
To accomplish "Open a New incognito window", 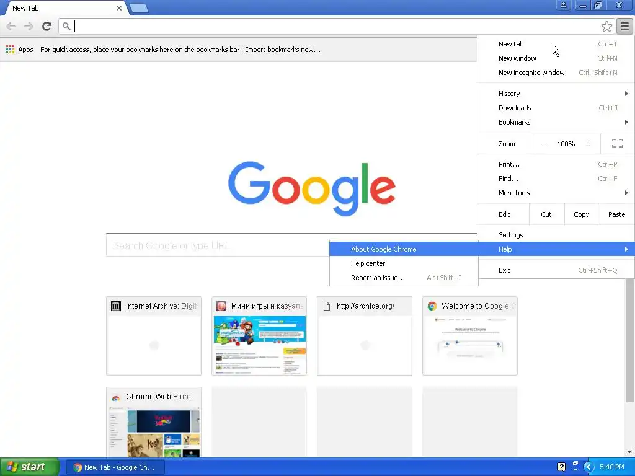I will point(556,73).
